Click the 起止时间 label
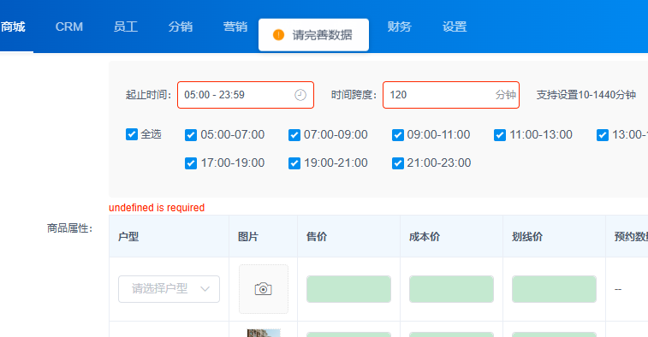This screenshot has height=337, width=648. coord(149,95)
